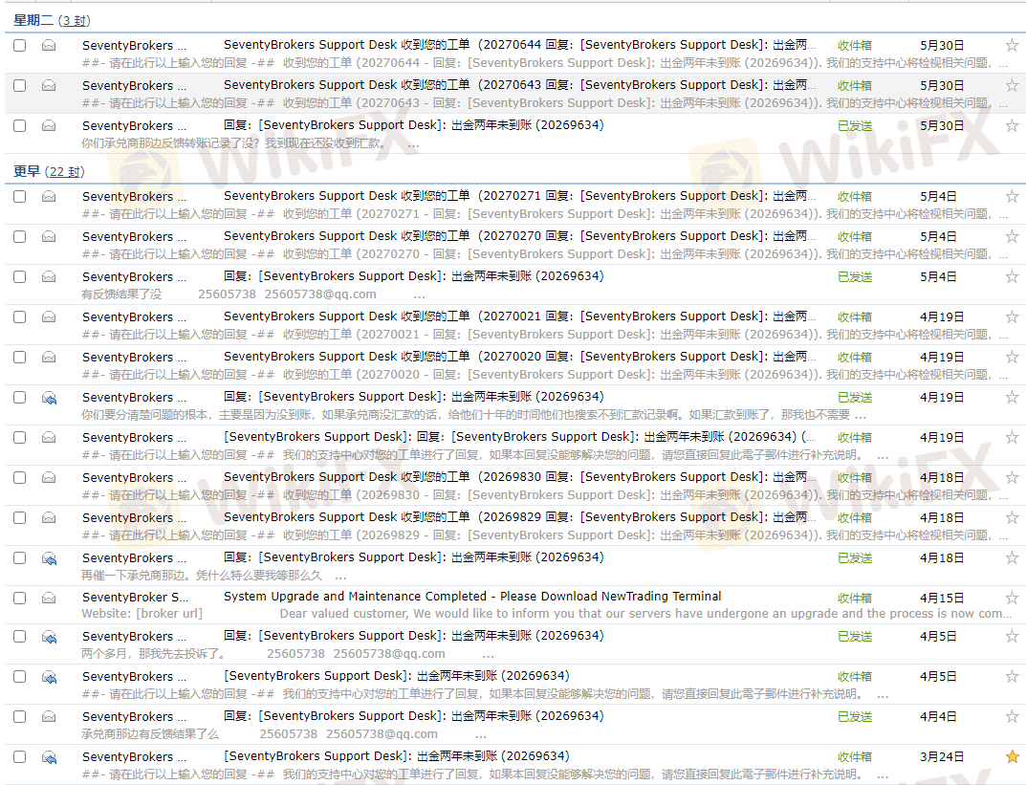The width and height of the screenshot is (1026, 785).
Task: Open the 4月19日 '[SeventyBrokers Support Desk]: 回复' subject
Action: 520,437
